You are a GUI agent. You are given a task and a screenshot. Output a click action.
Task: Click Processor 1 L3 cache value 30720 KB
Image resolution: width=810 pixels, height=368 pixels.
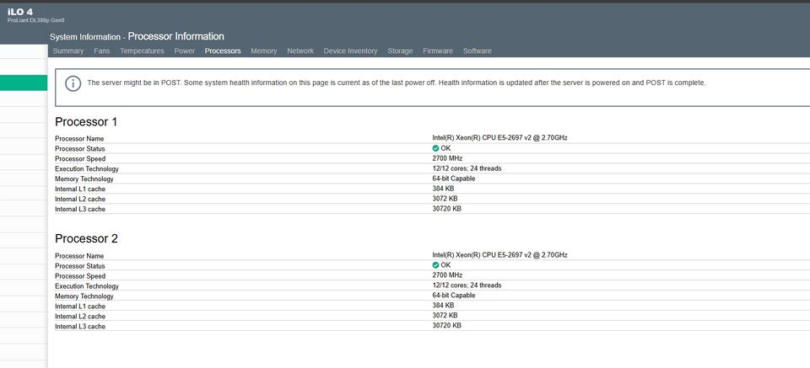[447, 209]
